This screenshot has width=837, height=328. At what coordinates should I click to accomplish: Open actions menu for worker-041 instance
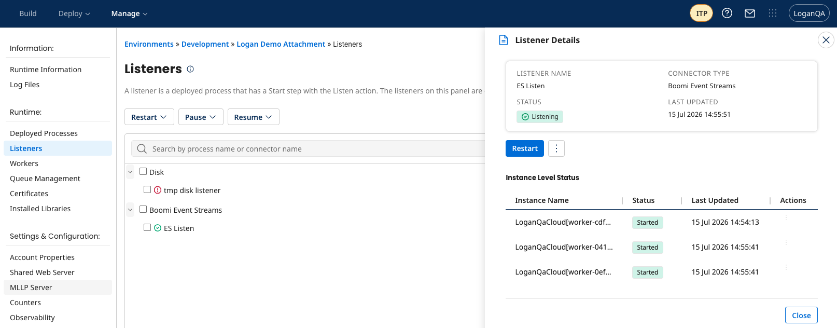click(x=786, y=243)
